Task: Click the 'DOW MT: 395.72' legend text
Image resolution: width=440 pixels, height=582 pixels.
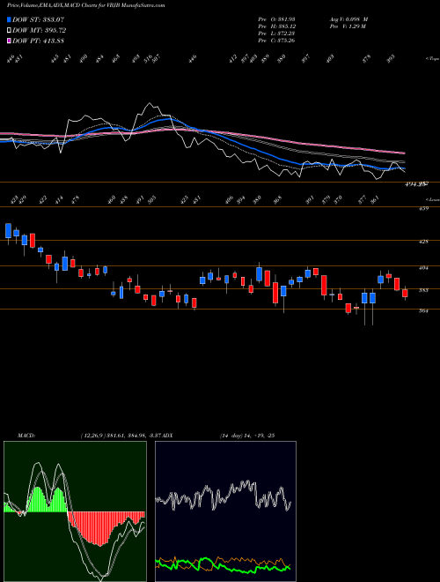Action: pyautogui.click(x=40, y=31)
